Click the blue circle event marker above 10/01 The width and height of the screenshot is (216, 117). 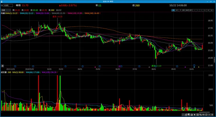click(x=194, y=65)
